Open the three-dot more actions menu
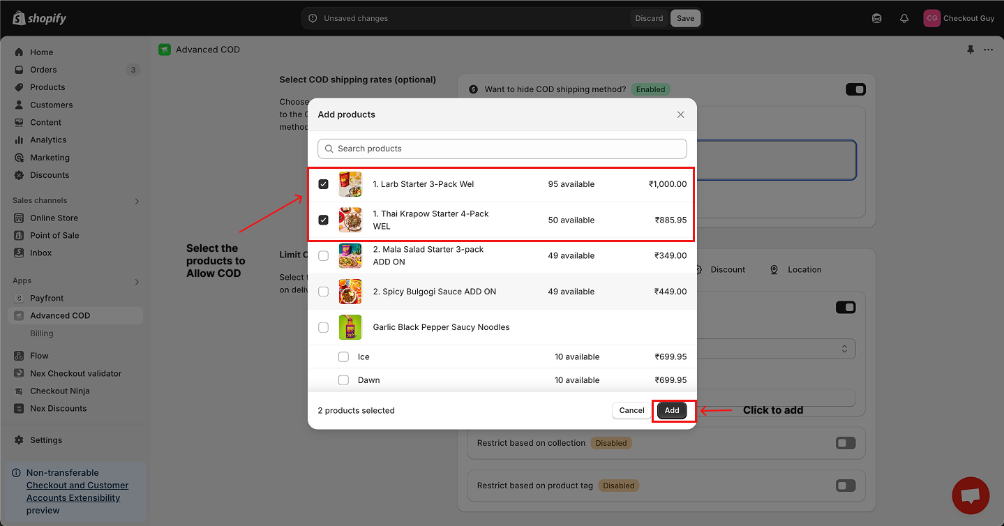The image size is (1004, 526). [988, 50]
